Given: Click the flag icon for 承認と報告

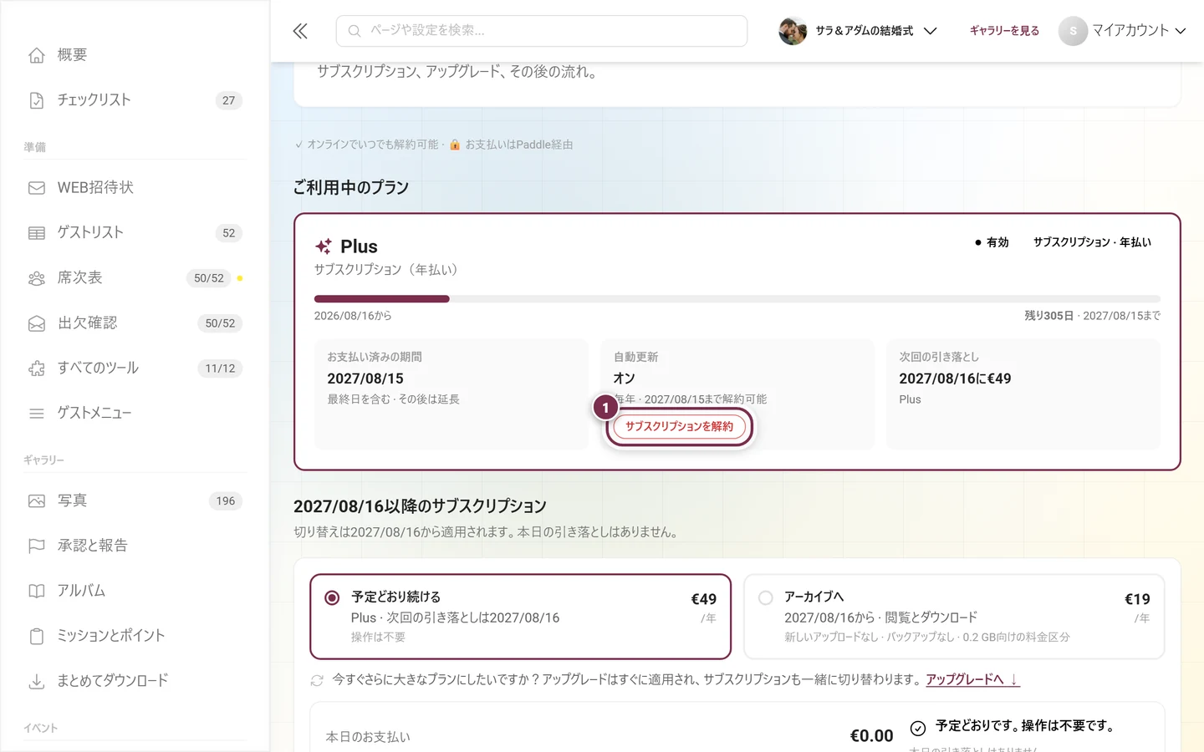Looking at the screenshot, I should pyautogui.click(x=37, y=546).
